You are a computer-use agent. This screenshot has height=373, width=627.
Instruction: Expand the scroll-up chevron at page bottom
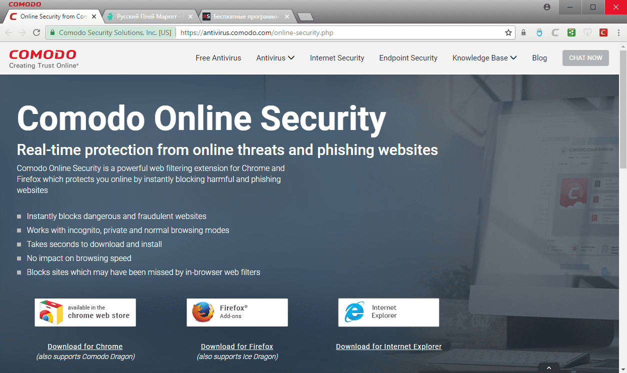(549, 368)
